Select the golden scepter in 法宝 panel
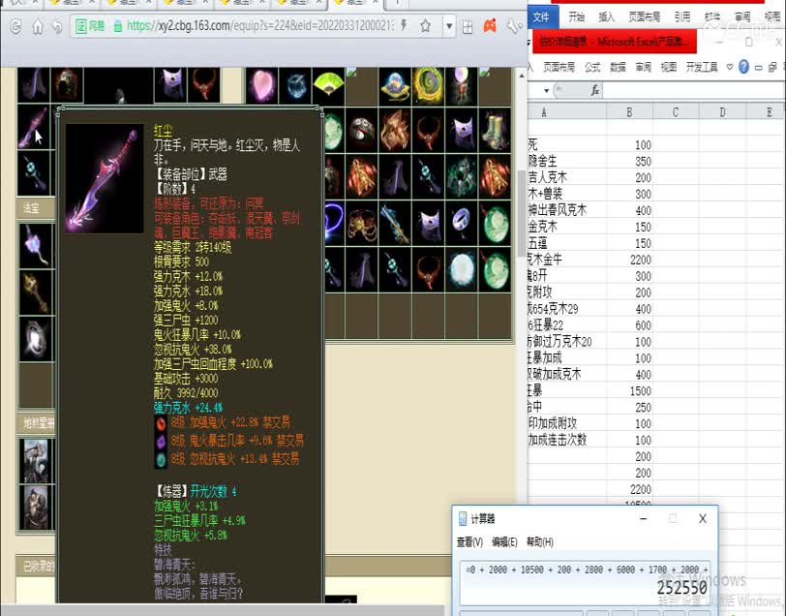The width and height of the screenshot is (786, 616). pos(36,292)
